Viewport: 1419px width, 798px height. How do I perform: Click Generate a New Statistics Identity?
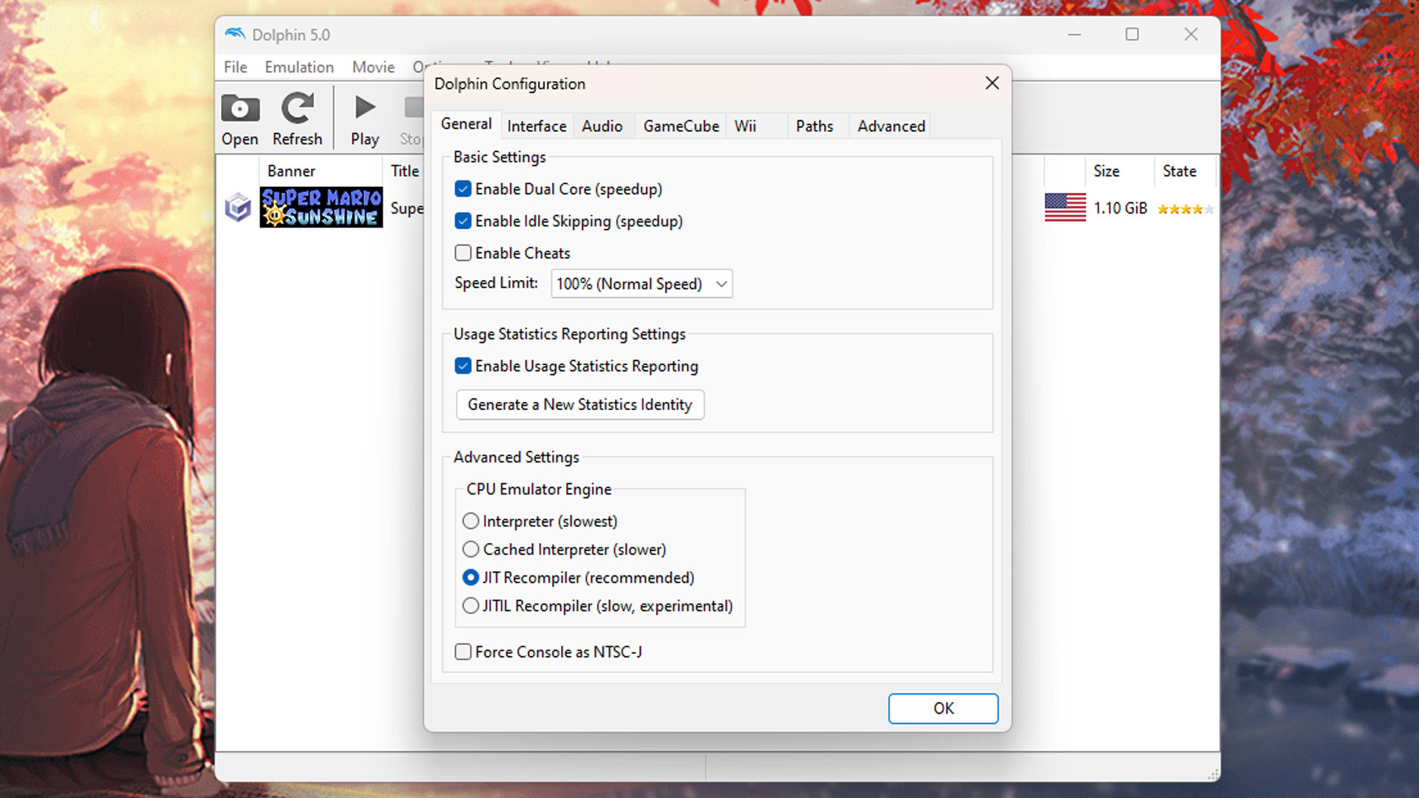coord(579,405)
